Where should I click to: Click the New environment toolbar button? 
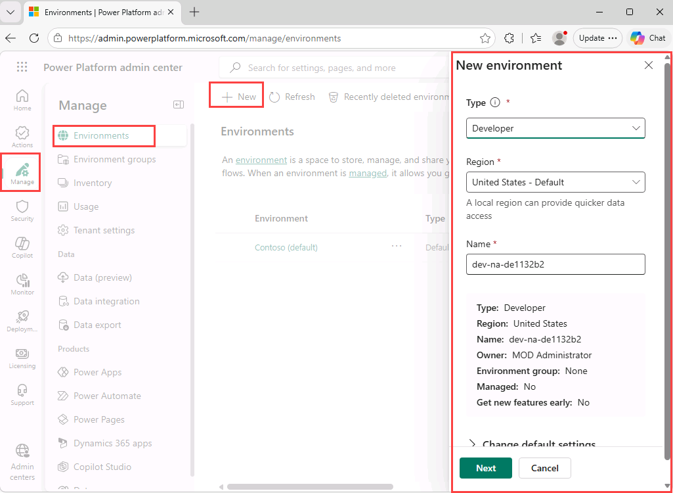(238, 97)
